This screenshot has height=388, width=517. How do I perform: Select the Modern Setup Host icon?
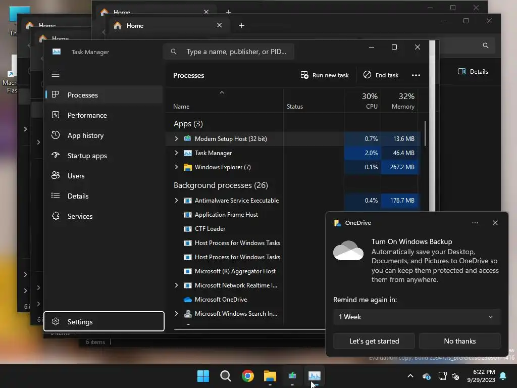point(188,138)
